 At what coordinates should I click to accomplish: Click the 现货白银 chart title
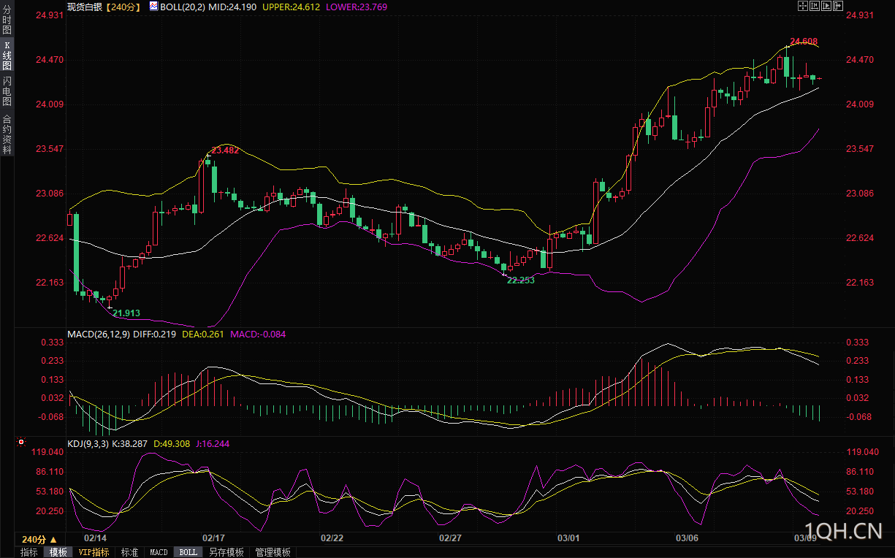pos(85,7)
